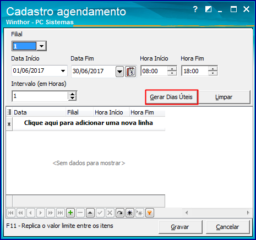Maximize the Cadastro agendamento window

click(x=233, y=9)
